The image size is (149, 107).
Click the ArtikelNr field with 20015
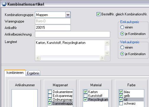pyautogui.click(x=53, y=28)
